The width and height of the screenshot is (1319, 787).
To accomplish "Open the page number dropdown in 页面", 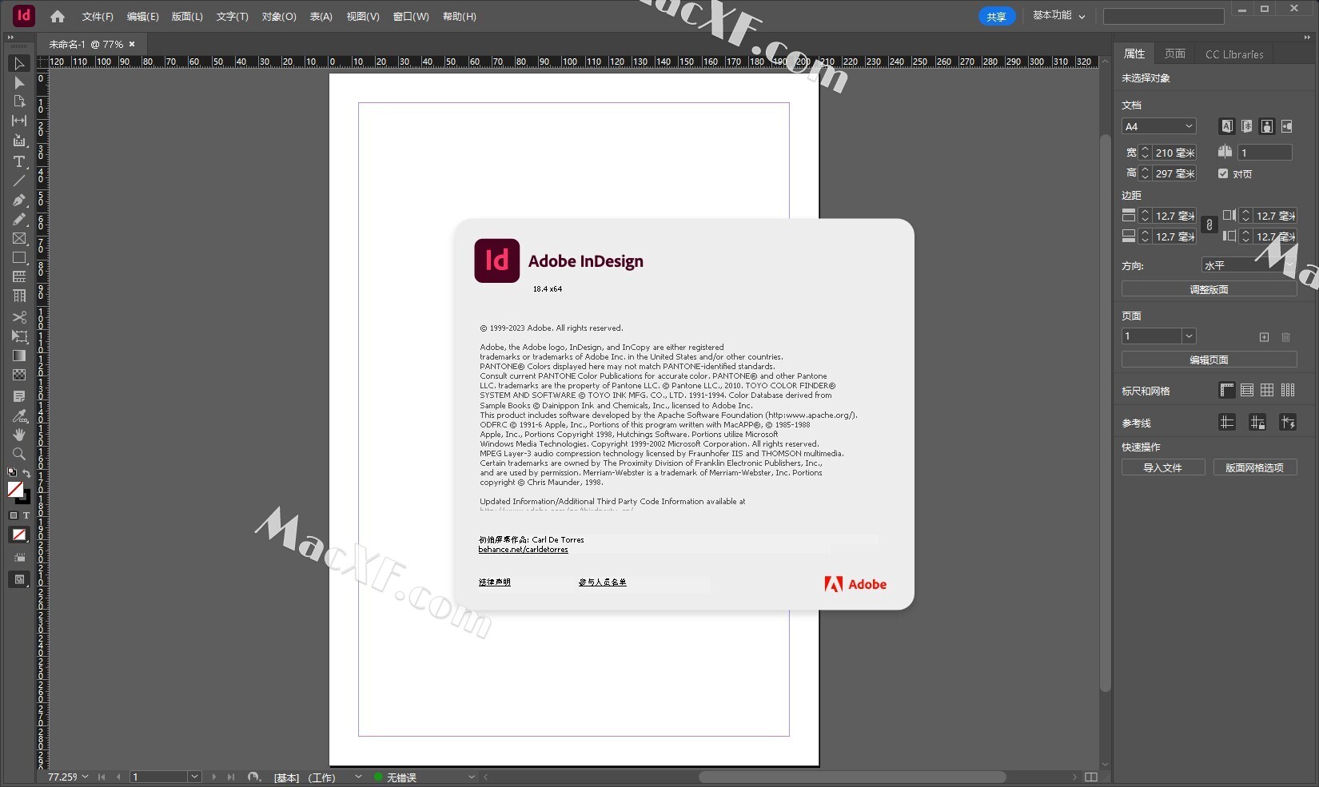I will (1189, 336).
